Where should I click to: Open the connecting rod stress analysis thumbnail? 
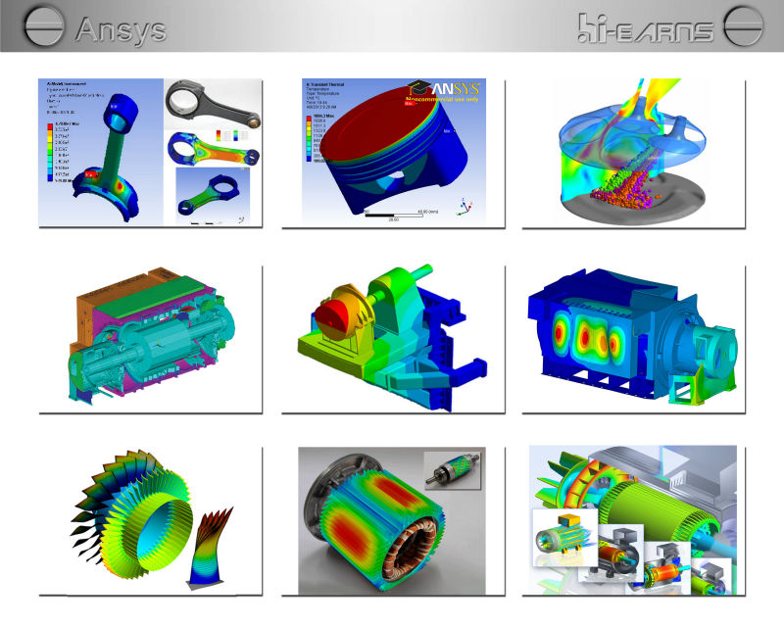[150, 153]
